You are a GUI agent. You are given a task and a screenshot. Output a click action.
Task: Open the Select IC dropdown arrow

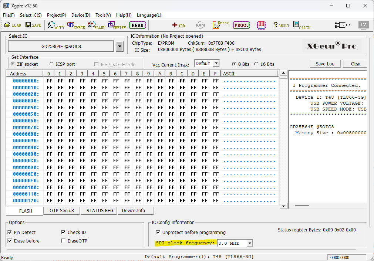coord(120,46)
